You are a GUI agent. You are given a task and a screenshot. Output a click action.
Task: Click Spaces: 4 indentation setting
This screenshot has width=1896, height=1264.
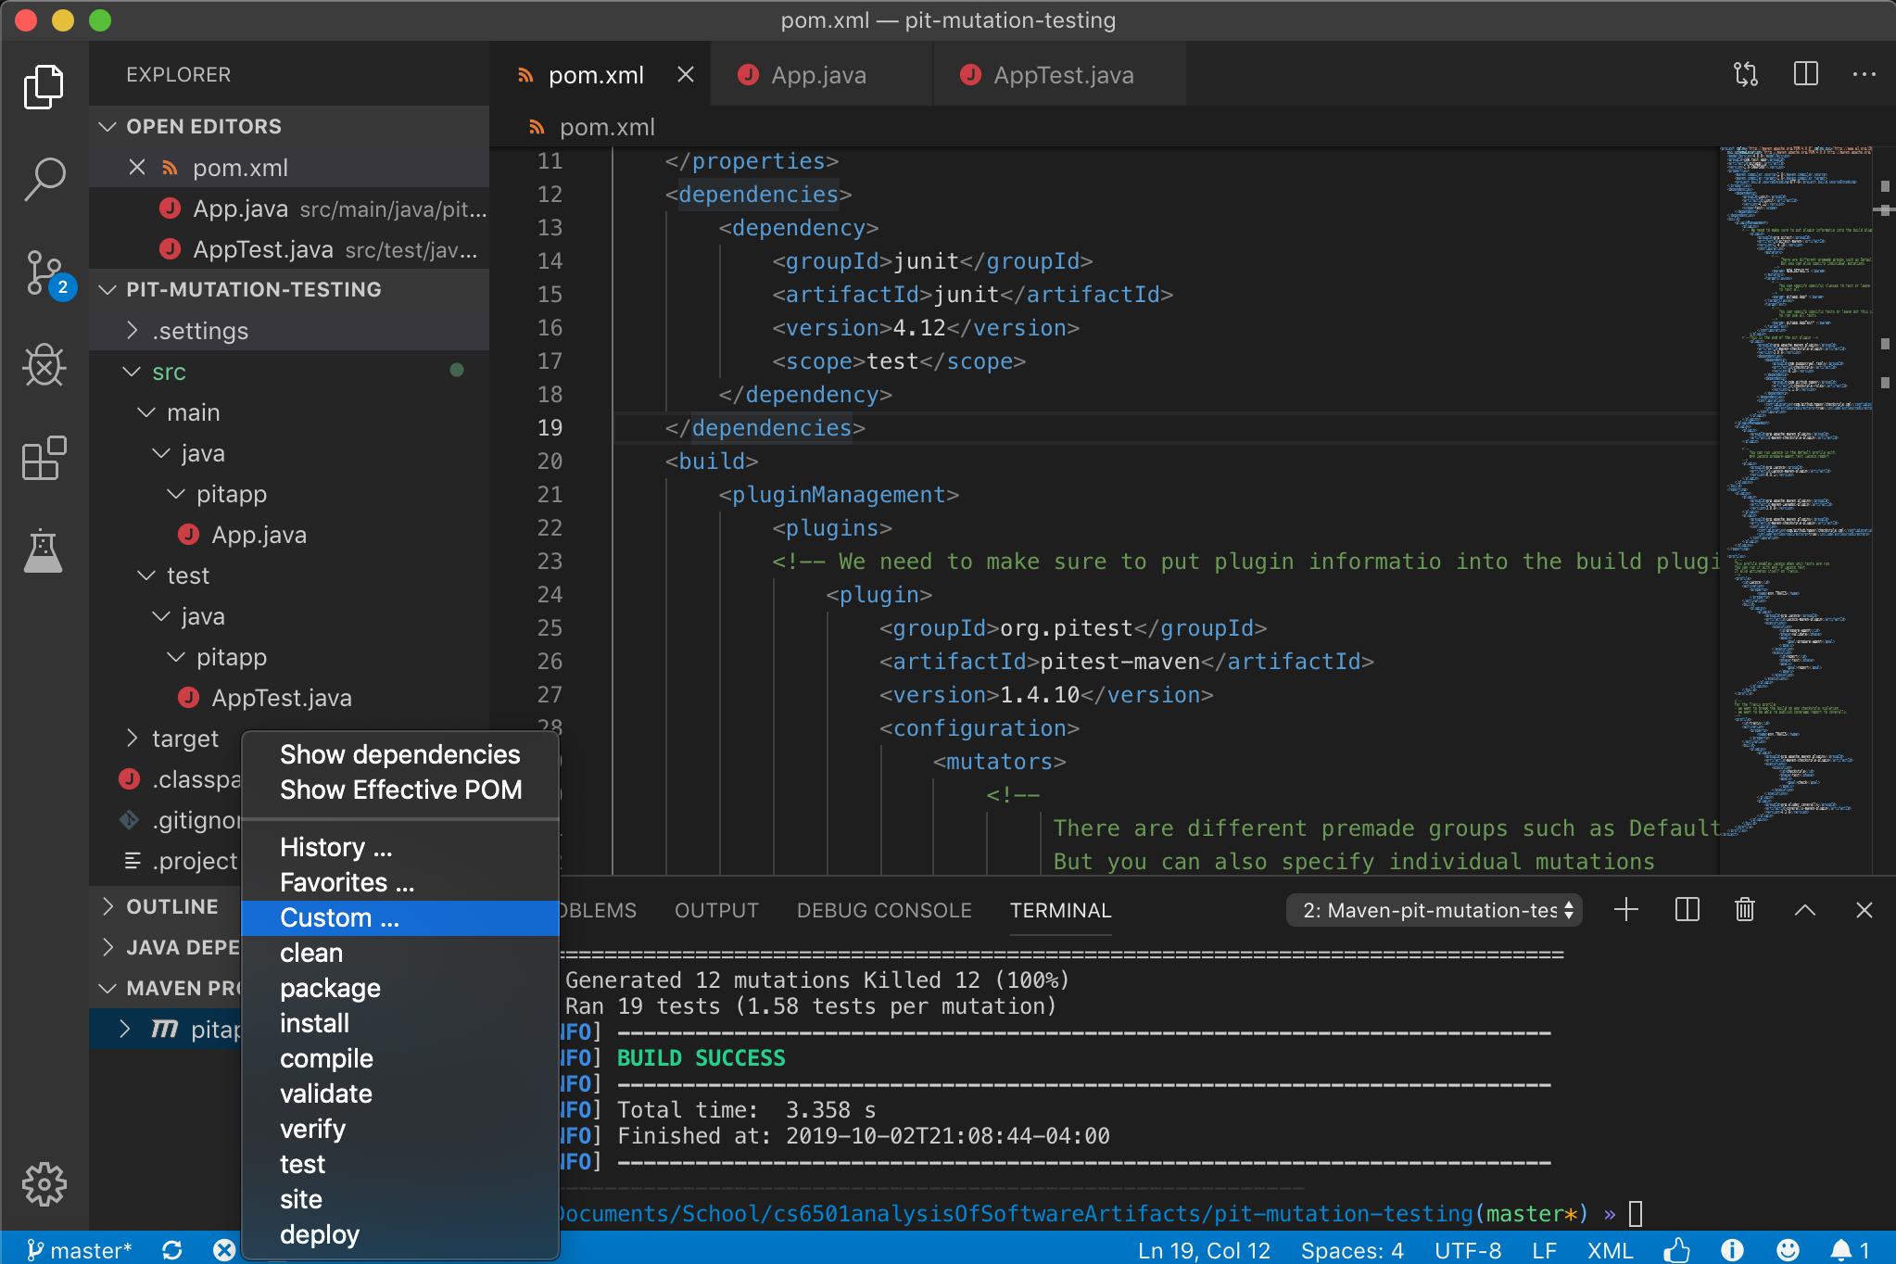[x=1351, y=1250]
